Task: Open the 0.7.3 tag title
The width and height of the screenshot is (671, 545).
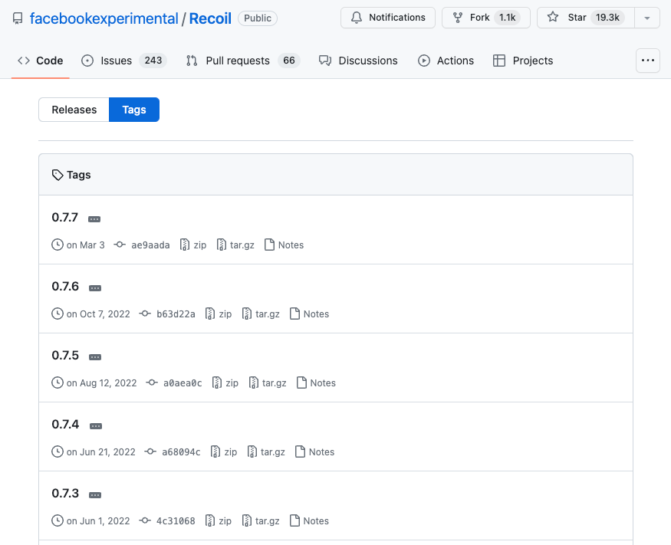Action: 65,494
